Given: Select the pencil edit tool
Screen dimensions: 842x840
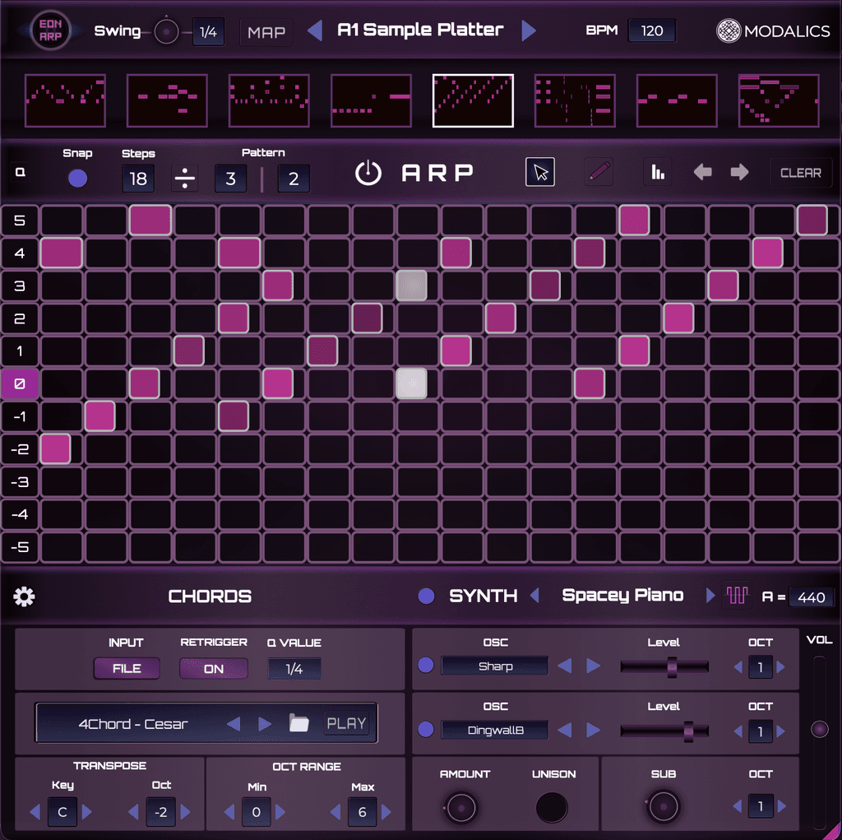Looking at the screenshot, I should pyautogui.click(x=599, y=172).
